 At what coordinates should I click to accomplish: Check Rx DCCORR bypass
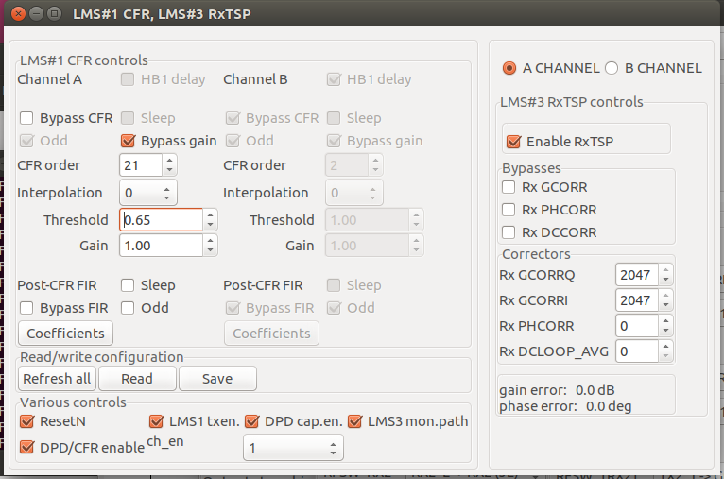[509, 232]
